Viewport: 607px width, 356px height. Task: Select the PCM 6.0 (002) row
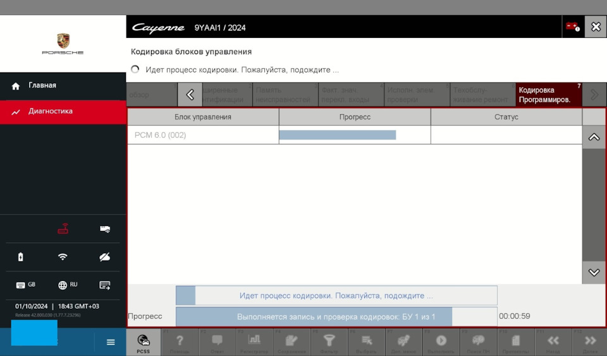pos(355,135)
